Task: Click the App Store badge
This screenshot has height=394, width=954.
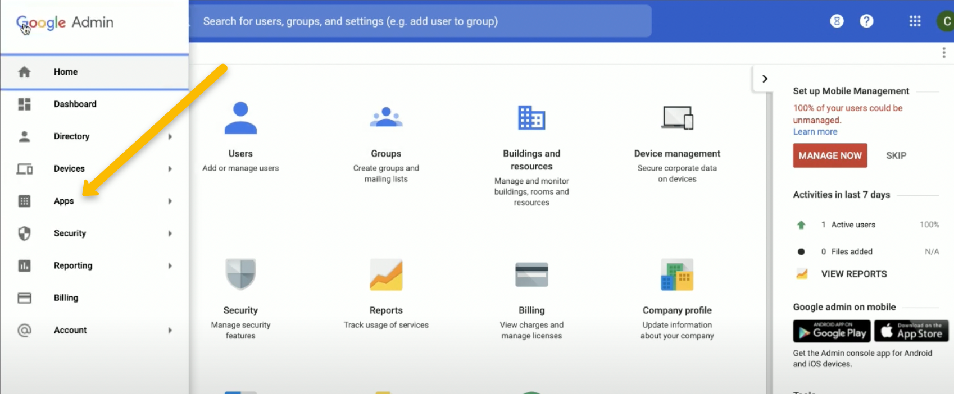Action: 911,331
